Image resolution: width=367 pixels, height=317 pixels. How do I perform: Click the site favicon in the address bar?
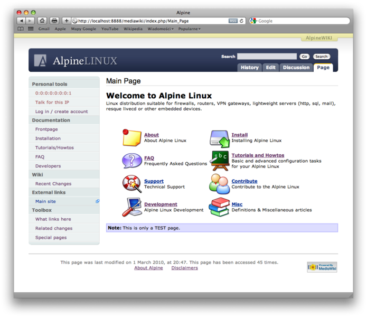[x=74, y=21]
